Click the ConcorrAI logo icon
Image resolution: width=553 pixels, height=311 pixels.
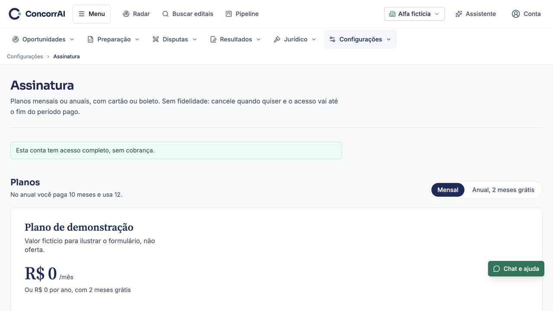[x=15, y=14]
